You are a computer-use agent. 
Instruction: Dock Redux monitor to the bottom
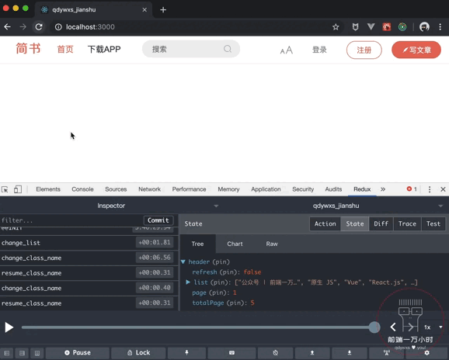(37, 353)
